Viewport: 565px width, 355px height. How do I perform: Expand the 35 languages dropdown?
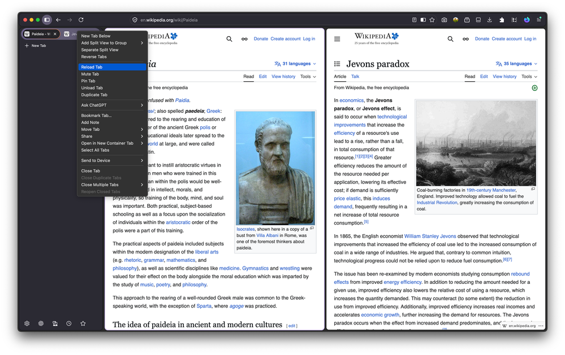click(x=516, y=64)
